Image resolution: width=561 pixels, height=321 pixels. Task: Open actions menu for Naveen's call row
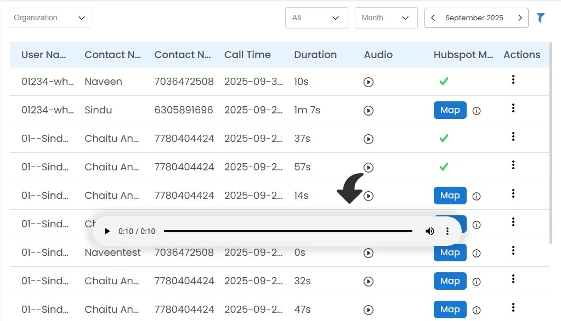[x=513, y=80]
